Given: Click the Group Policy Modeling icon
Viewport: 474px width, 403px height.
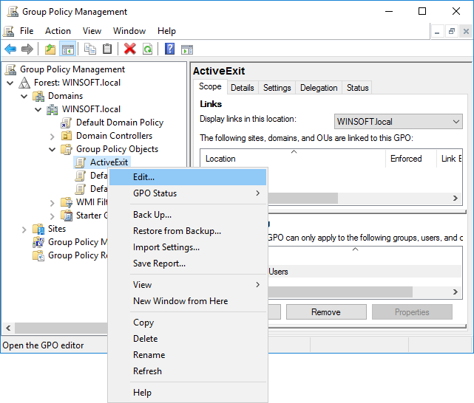Looking at the screenshot, I should [x=38, y=242].
